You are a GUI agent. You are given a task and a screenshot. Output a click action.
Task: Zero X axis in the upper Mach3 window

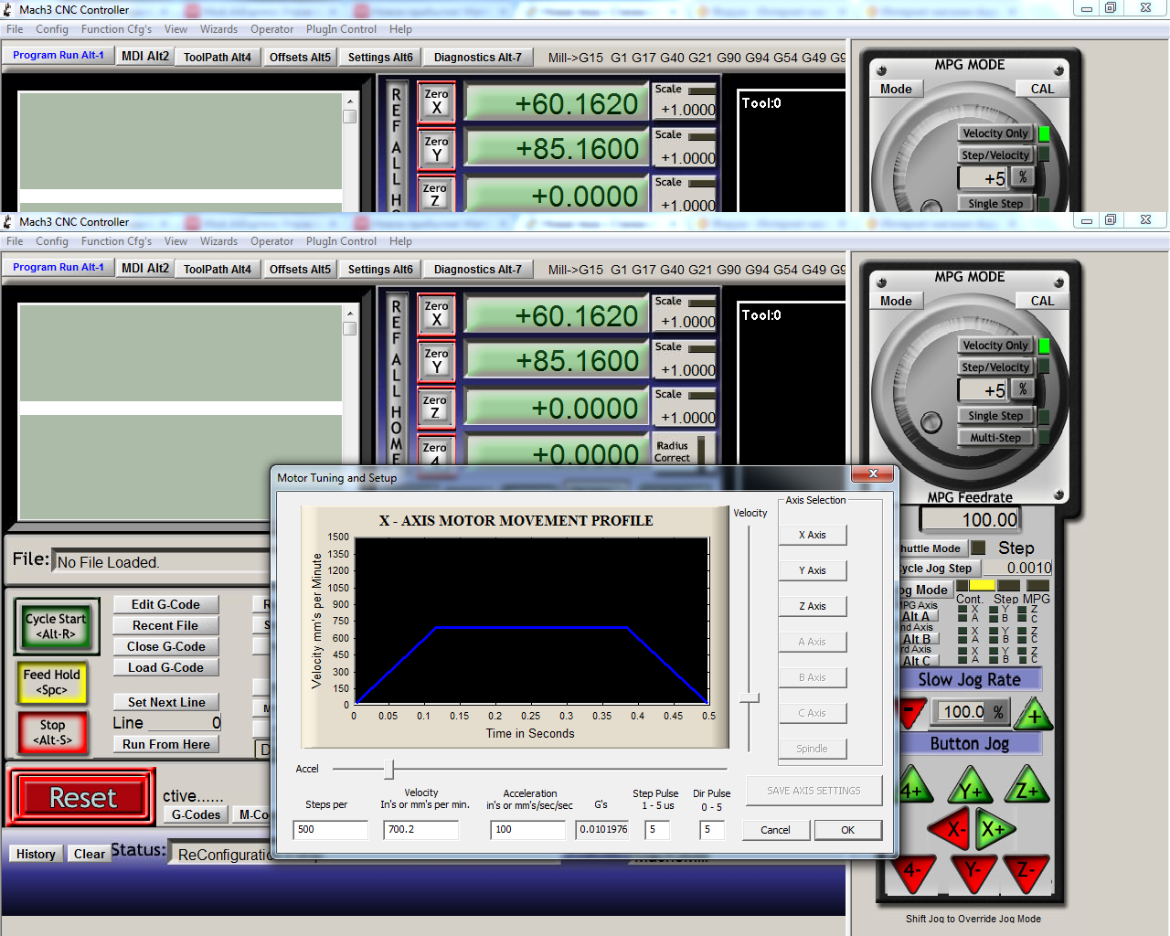[436, 102]
